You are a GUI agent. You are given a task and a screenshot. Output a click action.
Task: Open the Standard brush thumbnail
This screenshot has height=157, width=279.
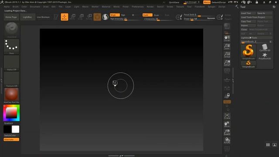[x=12, y=30]
